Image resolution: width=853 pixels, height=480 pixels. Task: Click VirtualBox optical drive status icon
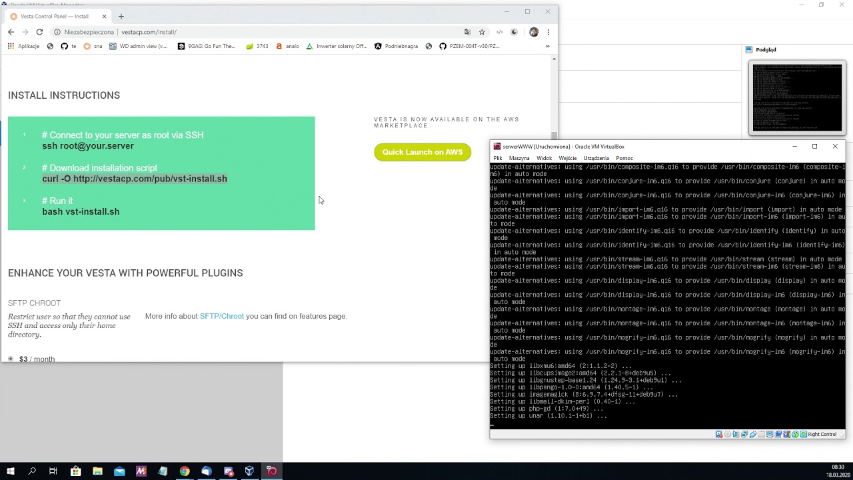pyautogui.click(x=728, y=434)
